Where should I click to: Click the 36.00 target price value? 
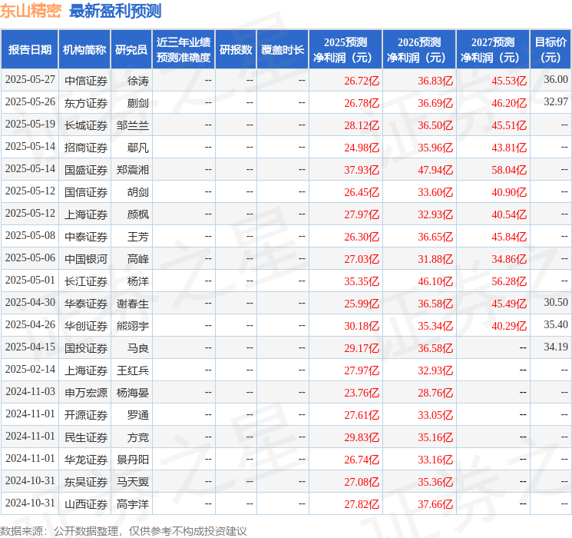pos(555,80)
